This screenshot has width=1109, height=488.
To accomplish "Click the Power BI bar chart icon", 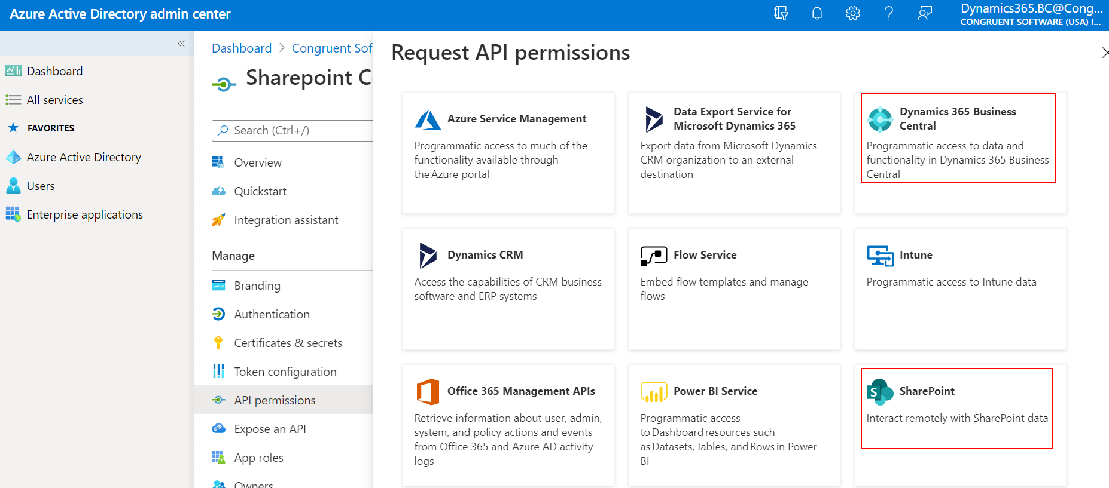I will pos(654,392).
